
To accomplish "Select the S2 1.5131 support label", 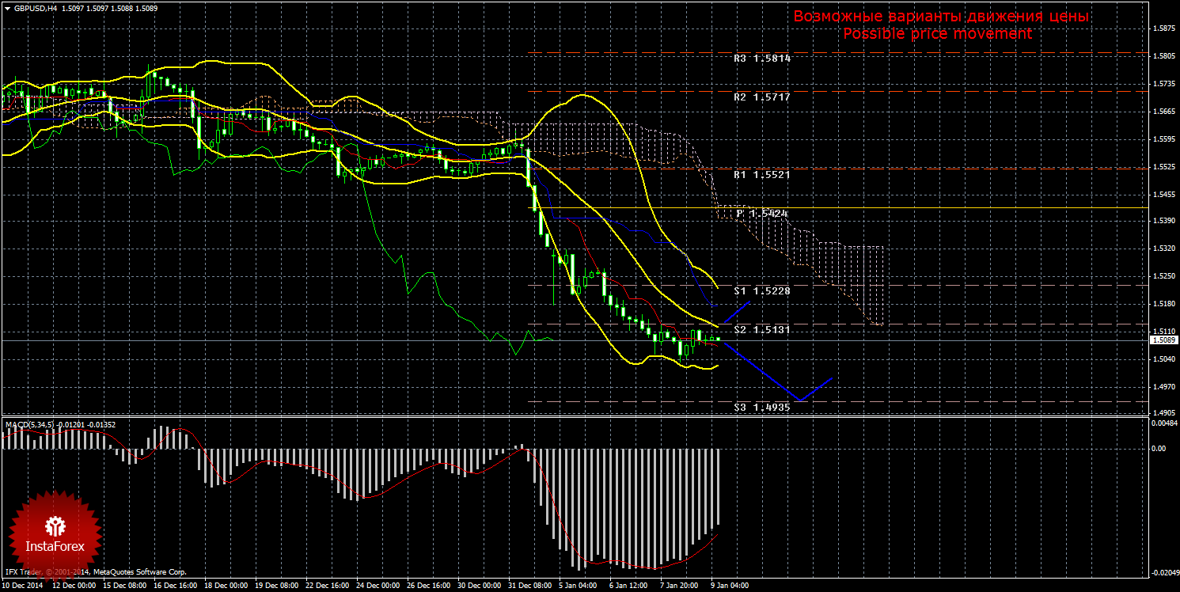I will (x=762, y=329).
